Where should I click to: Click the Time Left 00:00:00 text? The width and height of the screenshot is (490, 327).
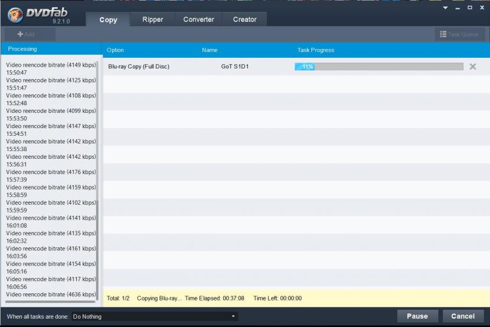coord(277,298)
